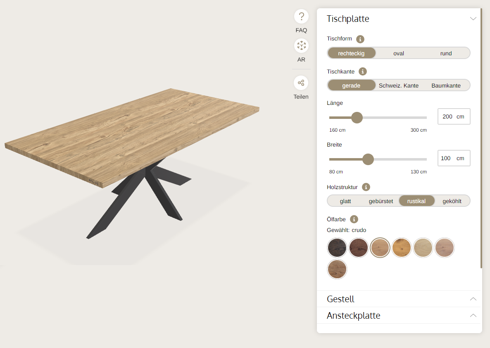Show info icon next to Ölfarbe

pos(354,219)
